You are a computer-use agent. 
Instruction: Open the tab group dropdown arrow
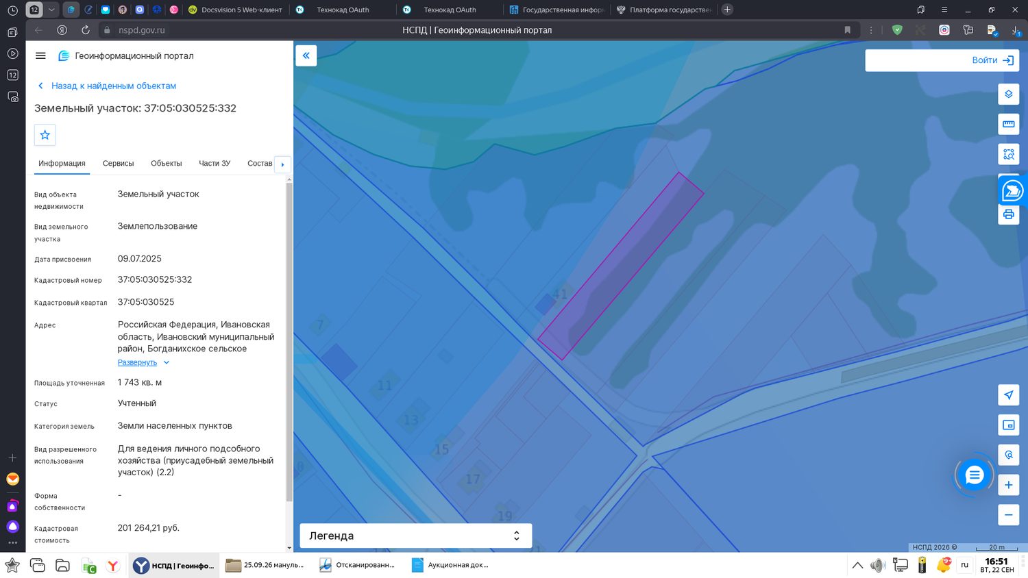(51, 10)
